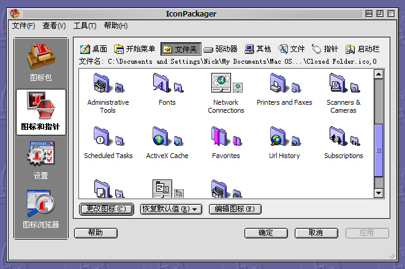This screenshot has height=269, width=405.
Task: Switch to the 文件 files tab
Action: click(292, 49)
